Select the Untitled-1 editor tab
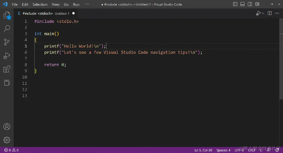The height and width of the screenshot is (153, 283). pos(46,13)
